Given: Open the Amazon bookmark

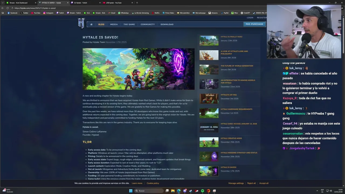Looking at the screenshot, I should 213,13.
